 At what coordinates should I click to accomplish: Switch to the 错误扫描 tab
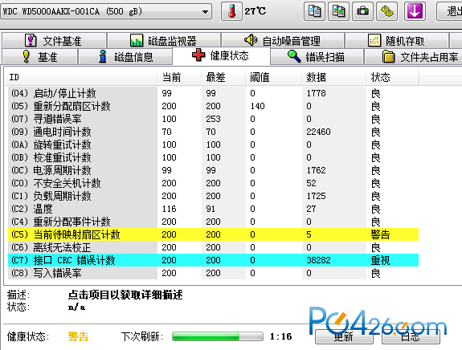click(317, 56)
